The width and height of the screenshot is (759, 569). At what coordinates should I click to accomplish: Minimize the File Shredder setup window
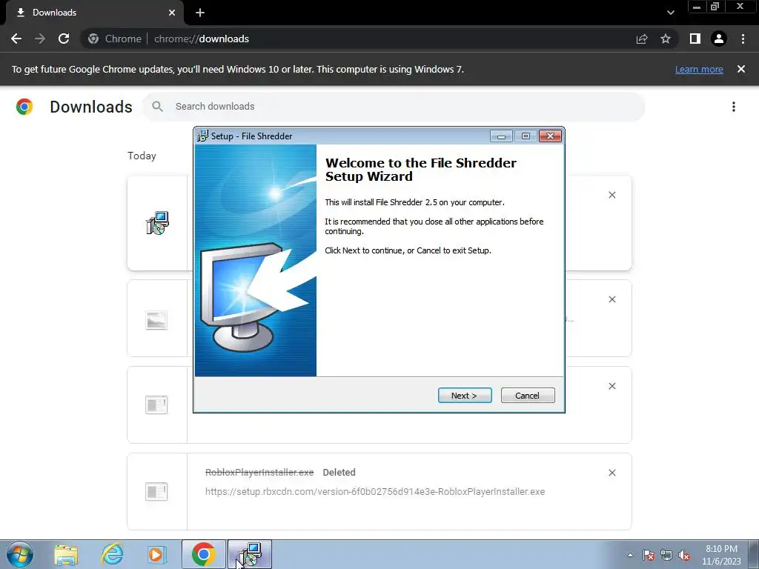[501, 136]
